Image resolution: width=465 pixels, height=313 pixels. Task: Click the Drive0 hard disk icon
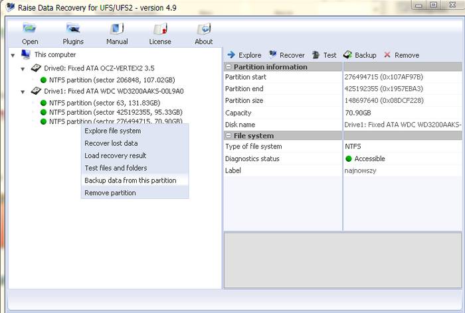tap(36, 68)
